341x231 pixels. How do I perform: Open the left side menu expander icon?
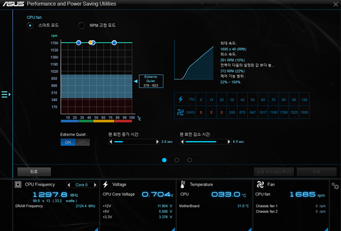(x=6, y=94)
